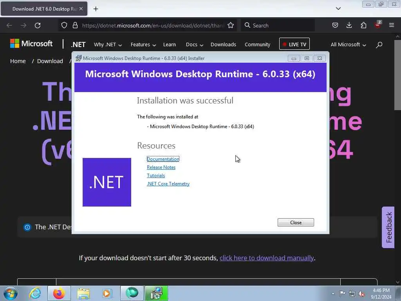
Task: Close the 'Download .NET 6.0 Desktop' tab
Action: [81, 9]
